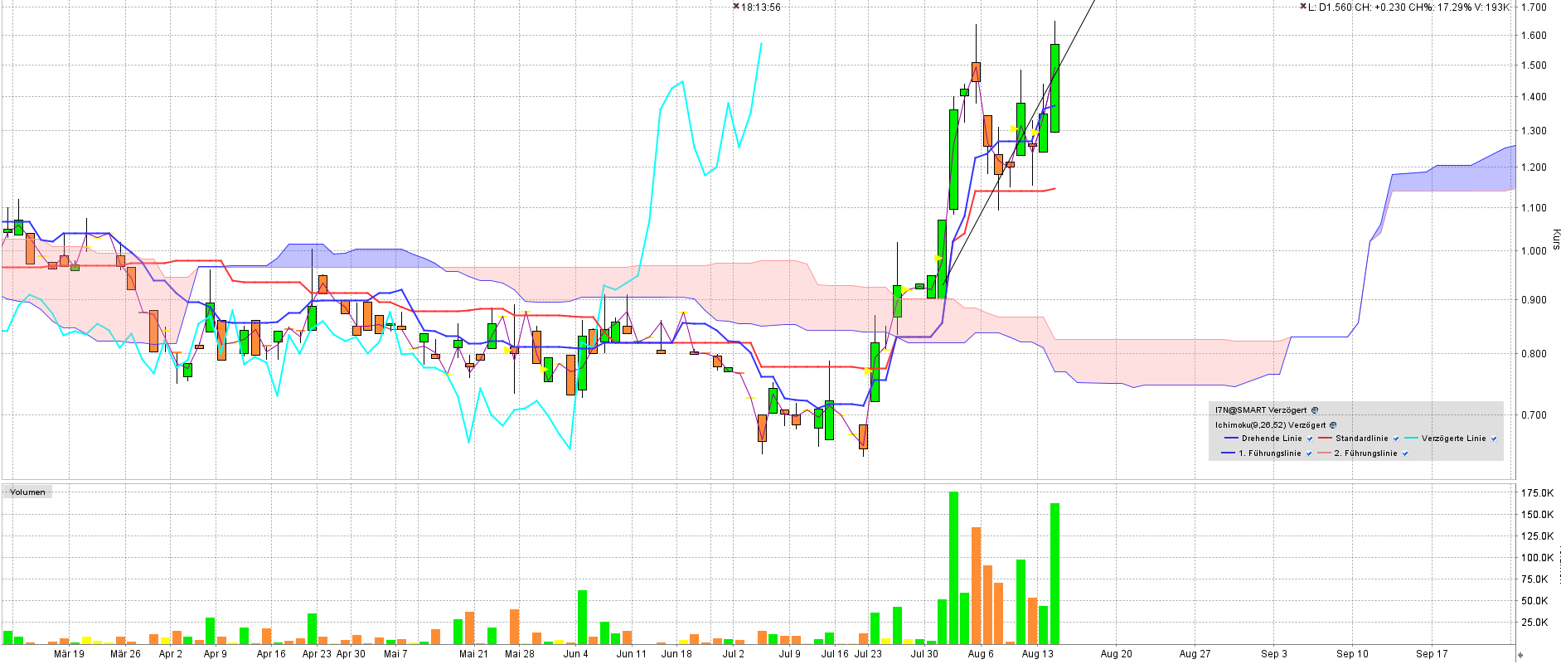Viewport: 1561px width, 664px height.
Task: Click the 1.700 price axis label
Action: (1534, 7)
